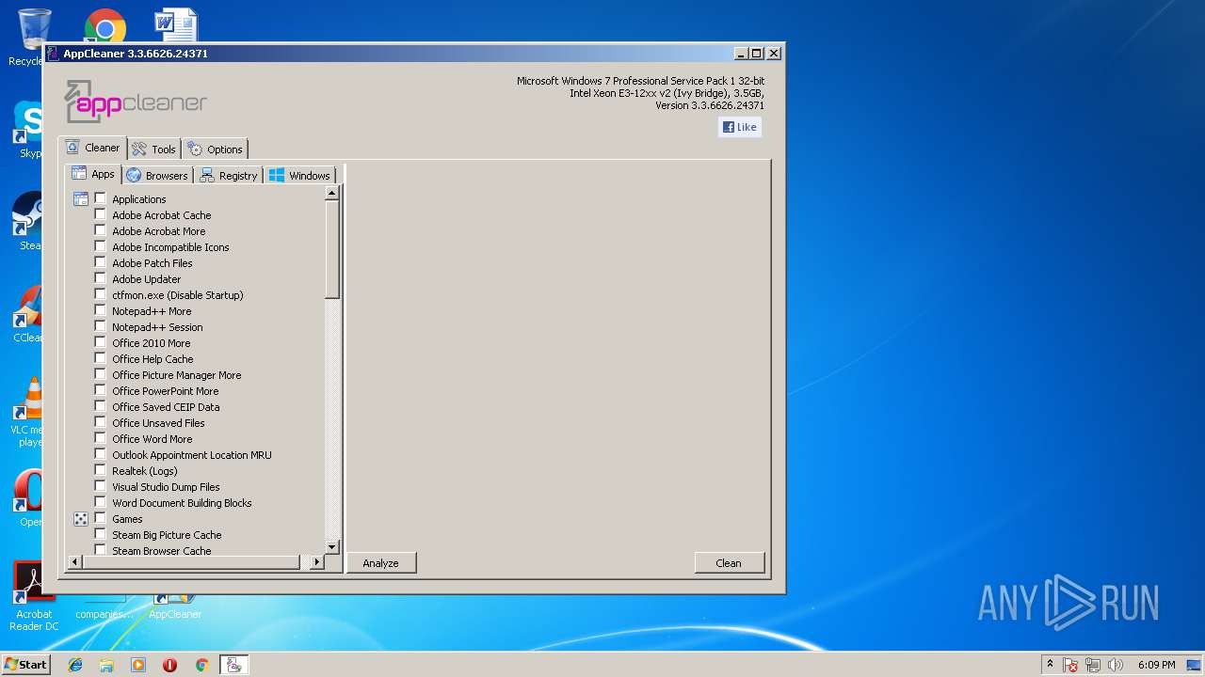This screenshot has width=1205, height=677.
Task: Click the AppCleaner logo
Action: pyautogui.click(x=136, y=102)
